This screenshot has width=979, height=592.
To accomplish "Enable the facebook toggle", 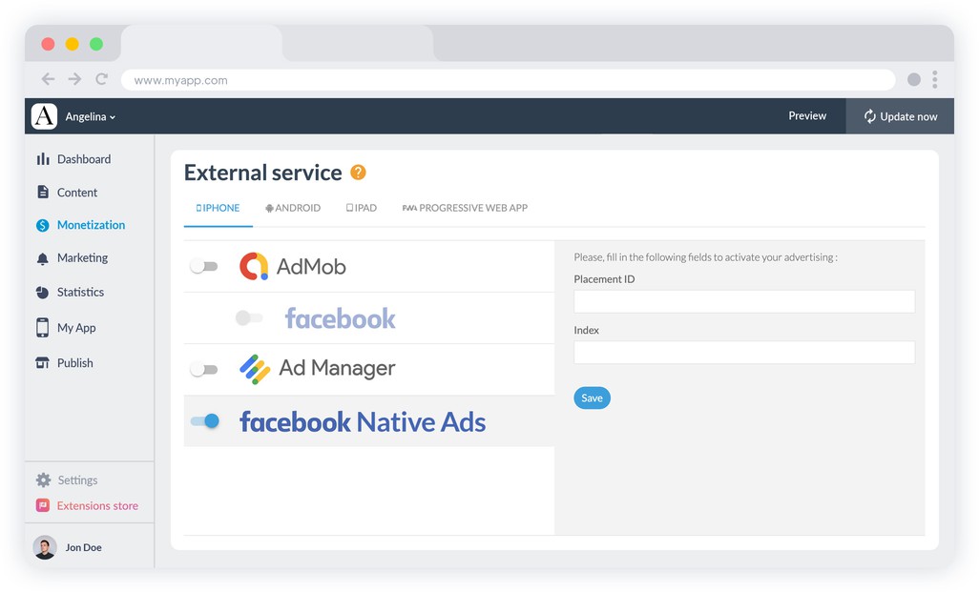I will point(249,318).
